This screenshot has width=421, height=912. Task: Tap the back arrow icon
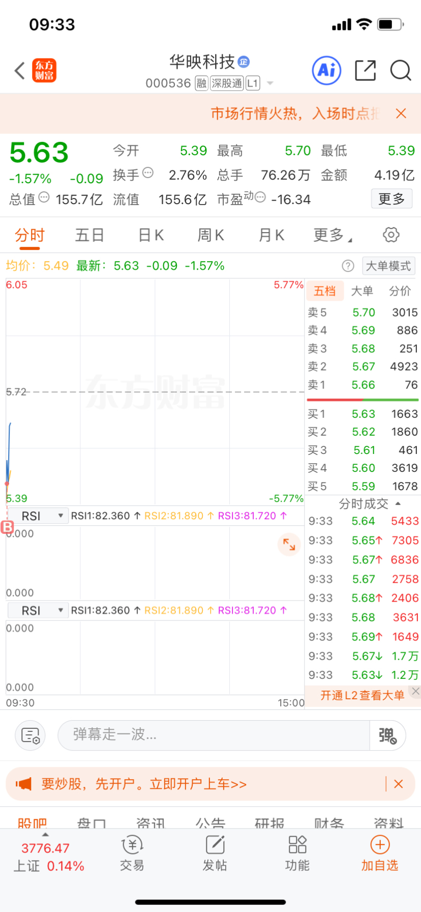coord(20,71)
